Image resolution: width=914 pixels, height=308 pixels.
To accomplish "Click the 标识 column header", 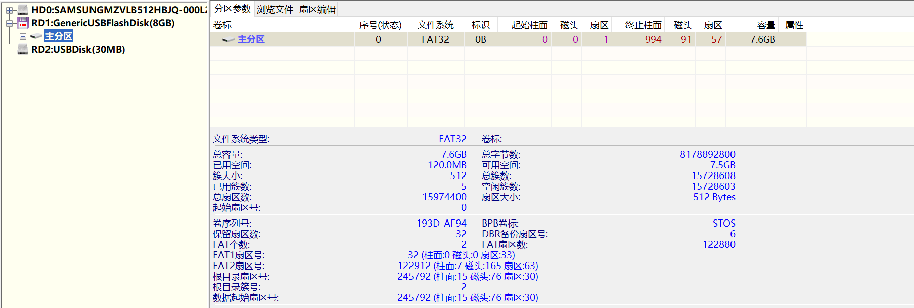I will [481, 25].
